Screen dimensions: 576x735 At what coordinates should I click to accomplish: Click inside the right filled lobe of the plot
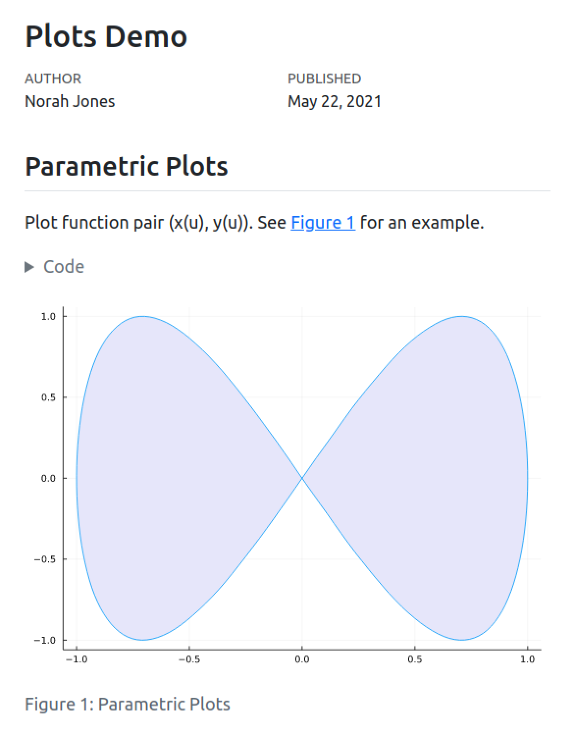(x=442, y=478)
